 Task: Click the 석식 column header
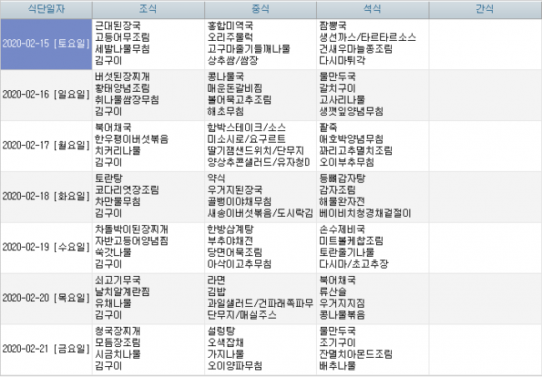coord(370,9)
